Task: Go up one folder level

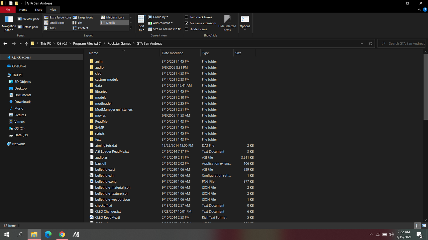Action: tap(26, 44)
